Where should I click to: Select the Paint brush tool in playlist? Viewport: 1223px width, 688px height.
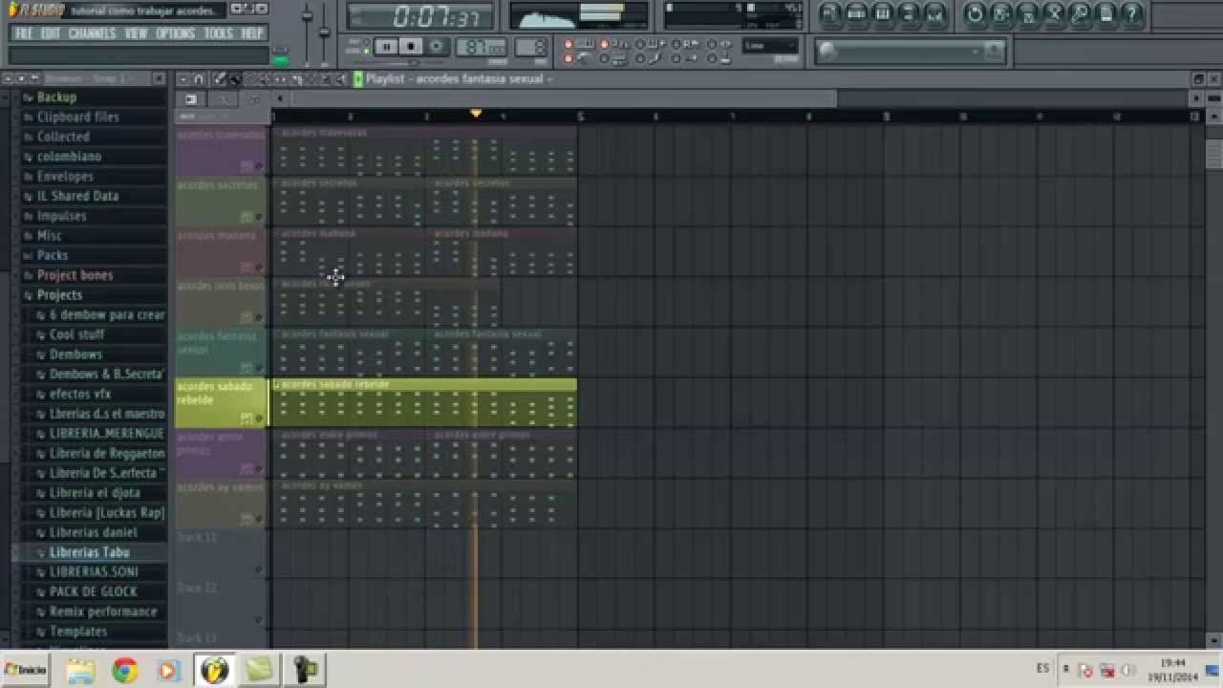pyautogui.click(x=235, y=79)
